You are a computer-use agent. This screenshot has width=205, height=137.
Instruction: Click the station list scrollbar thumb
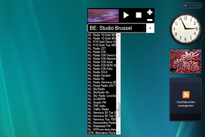coord(118,110)
